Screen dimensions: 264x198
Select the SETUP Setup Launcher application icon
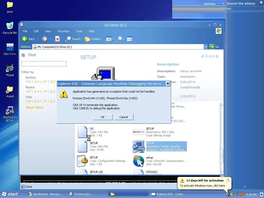point(138,147)
